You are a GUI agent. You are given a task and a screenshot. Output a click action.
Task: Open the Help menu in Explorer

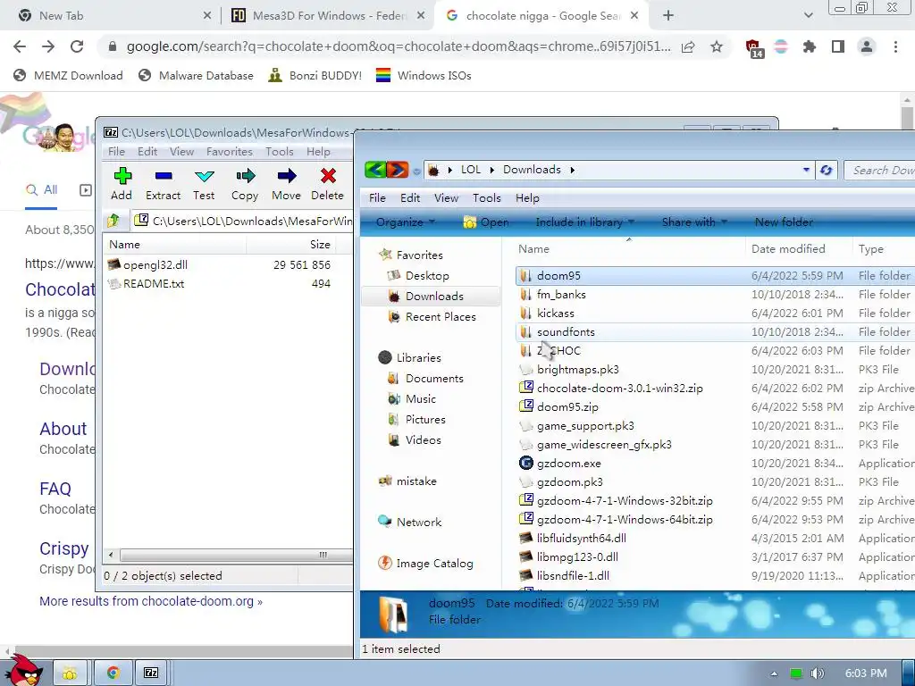tap(527, 198)
